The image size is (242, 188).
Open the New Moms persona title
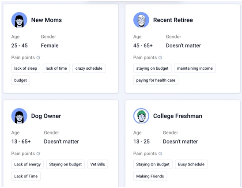pyautogui.click(x=46, y=20)
